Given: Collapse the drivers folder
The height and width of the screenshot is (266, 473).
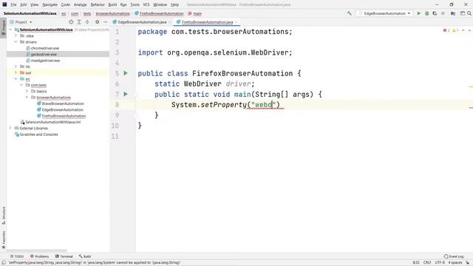Looking at the screenshot, I should [x=16, y=42].
